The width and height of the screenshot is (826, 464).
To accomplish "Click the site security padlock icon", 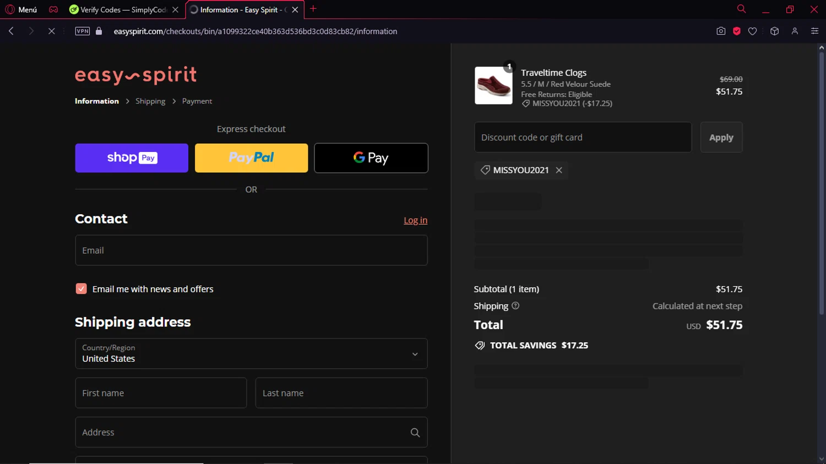I will point(99,31).
